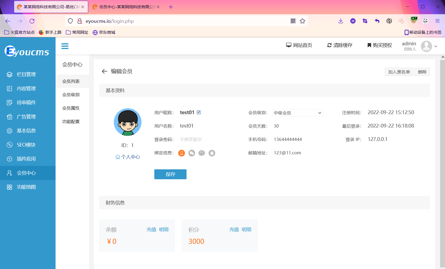Viewport: 445px width, 269px height.
Task: Click the blue 保存 button
Action: tap(170, 174)
